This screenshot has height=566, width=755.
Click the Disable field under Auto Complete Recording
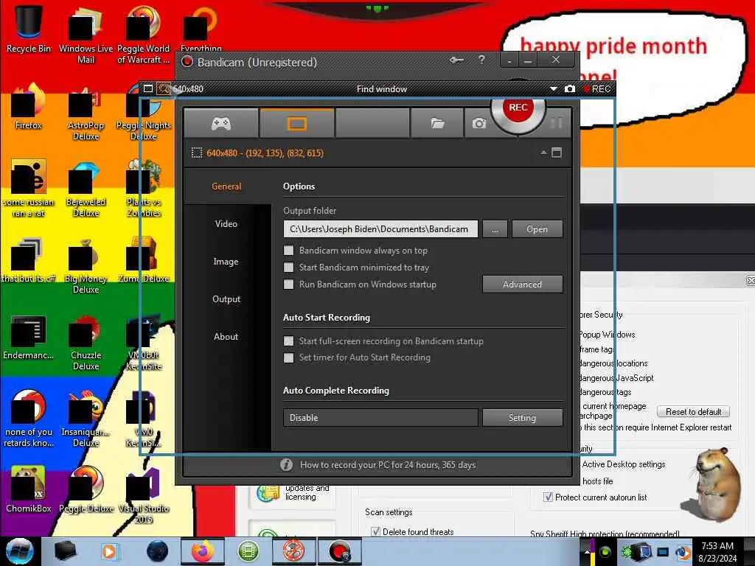point(380,418)
